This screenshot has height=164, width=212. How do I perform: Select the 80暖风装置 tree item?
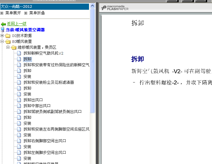(22, 42)
